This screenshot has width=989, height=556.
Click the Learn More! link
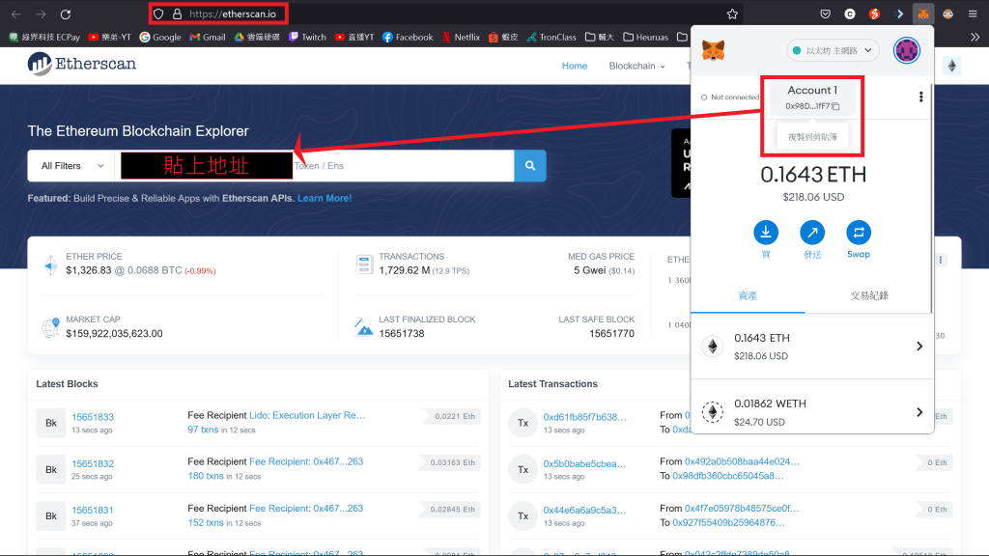[325, 198]
